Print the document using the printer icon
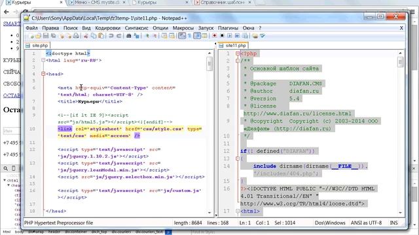 pyautogui.click(x=76, y=36)
